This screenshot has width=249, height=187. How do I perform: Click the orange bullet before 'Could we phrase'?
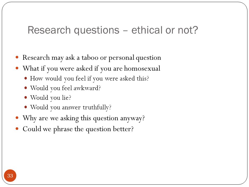(17, 129)
